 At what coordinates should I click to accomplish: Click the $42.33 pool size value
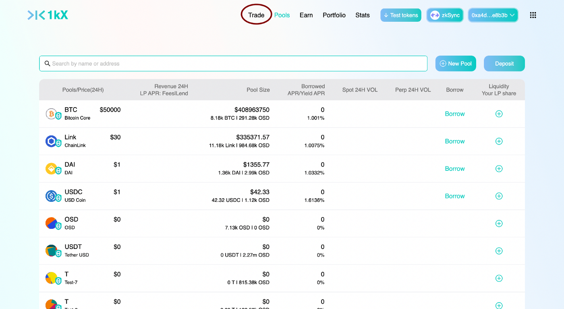click(x=260, y=192)
